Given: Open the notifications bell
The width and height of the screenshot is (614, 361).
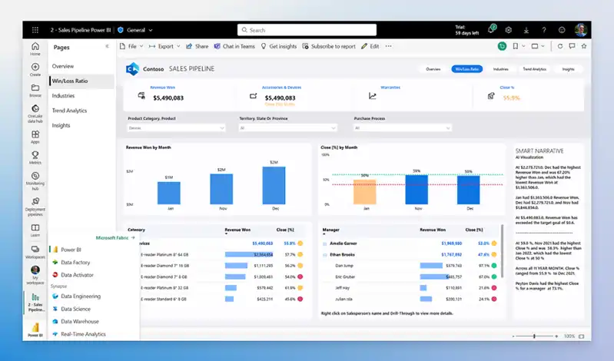Looking at the screenshot, I should tap(491, 30).
